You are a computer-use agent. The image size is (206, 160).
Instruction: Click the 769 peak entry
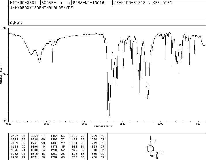[x=98, y=136]
